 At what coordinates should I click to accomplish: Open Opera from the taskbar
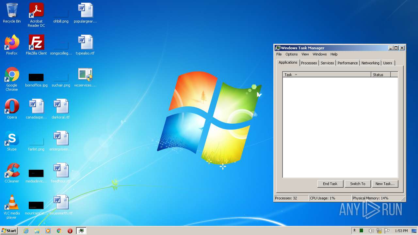coord(70,231)
